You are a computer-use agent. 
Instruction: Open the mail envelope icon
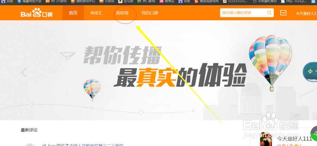[283, 13]
